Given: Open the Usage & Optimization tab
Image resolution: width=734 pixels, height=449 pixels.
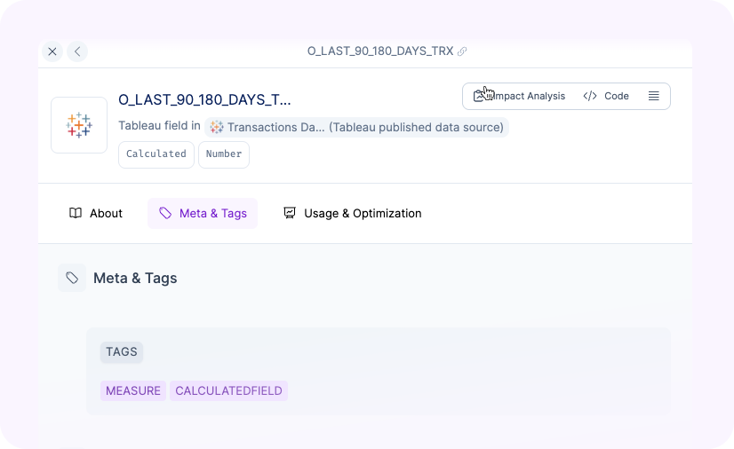Looking at the screenshot, I should (352, 213).
